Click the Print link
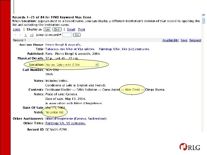The image size is (207, 155). tap(81, 29)
